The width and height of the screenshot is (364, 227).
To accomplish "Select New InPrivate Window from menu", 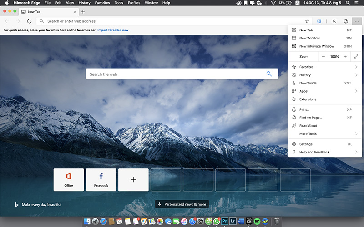I will coord(317,46).
